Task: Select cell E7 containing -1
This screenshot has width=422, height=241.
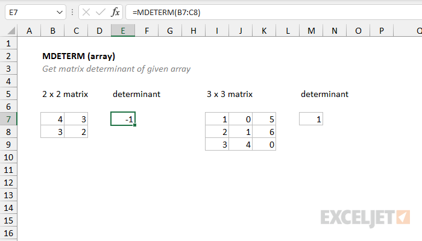Action: coord(123,119)
